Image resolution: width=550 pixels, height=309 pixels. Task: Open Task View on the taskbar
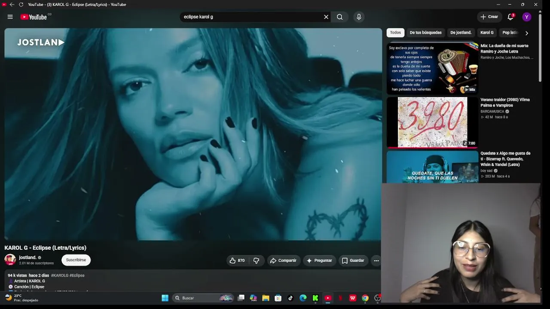[241, 298]
